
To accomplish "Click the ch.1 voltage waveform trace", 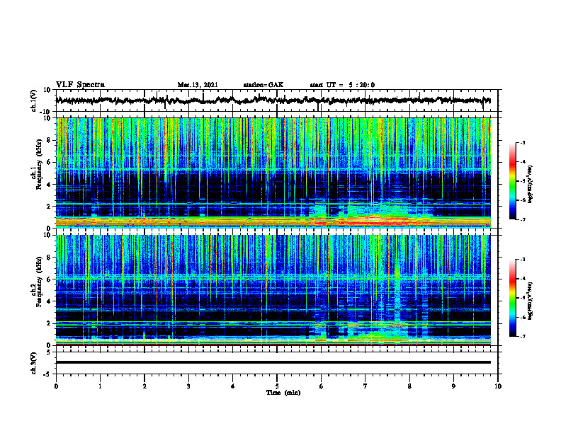I will [273, 100].
